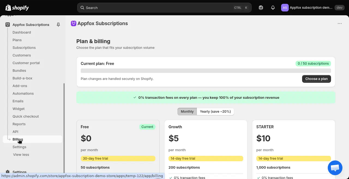This screenshot has height=179, width=349.
Task: Switch to Yearly (save ~20%) billing
Action: [x=215, y=111]
